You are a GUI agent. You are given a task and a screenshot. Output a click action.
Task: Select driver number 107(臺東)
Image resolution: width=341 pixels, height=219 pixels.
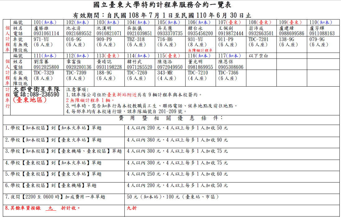(x=229, y=22)
